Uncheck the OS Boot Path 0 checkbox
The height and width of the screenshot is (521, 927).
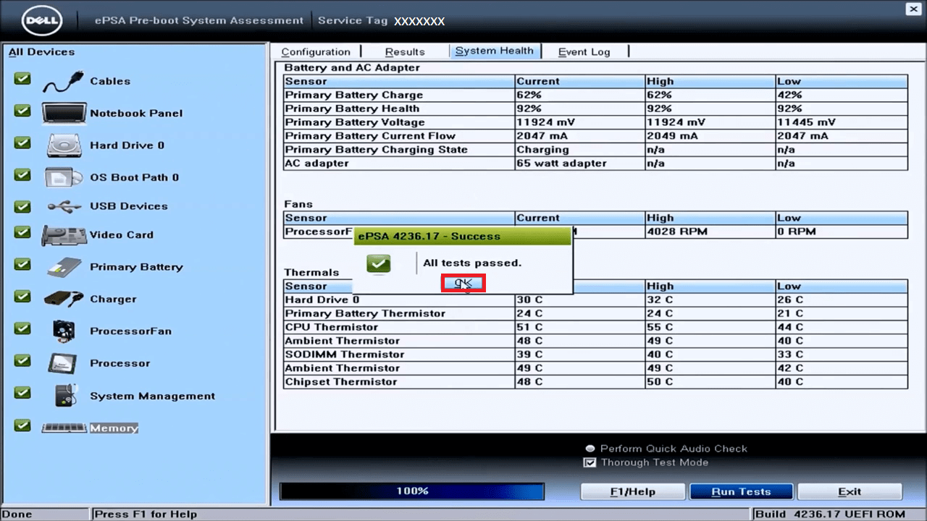coord(22,174)
